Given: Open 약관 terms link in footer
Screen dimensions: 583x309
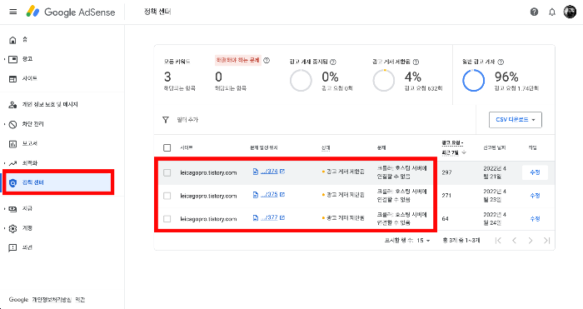Looking at the screenshot, I should point(80,299).
